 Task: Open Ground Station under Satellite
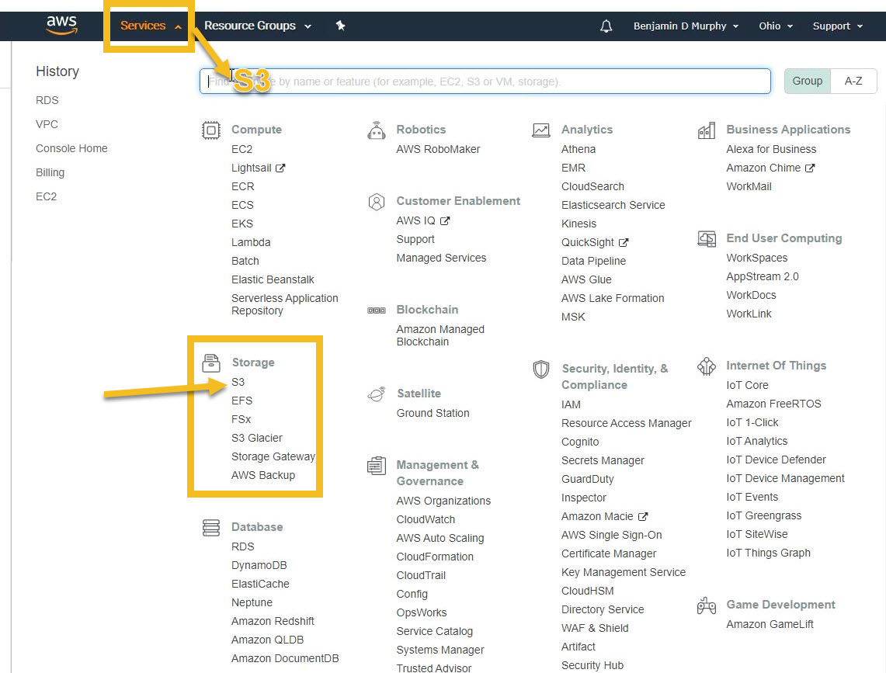(x=433, y=413)
